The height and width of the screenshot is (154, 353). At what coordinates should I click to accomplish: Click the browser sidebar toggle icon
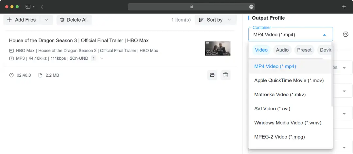pyautogui.click(x=28, y=7)
